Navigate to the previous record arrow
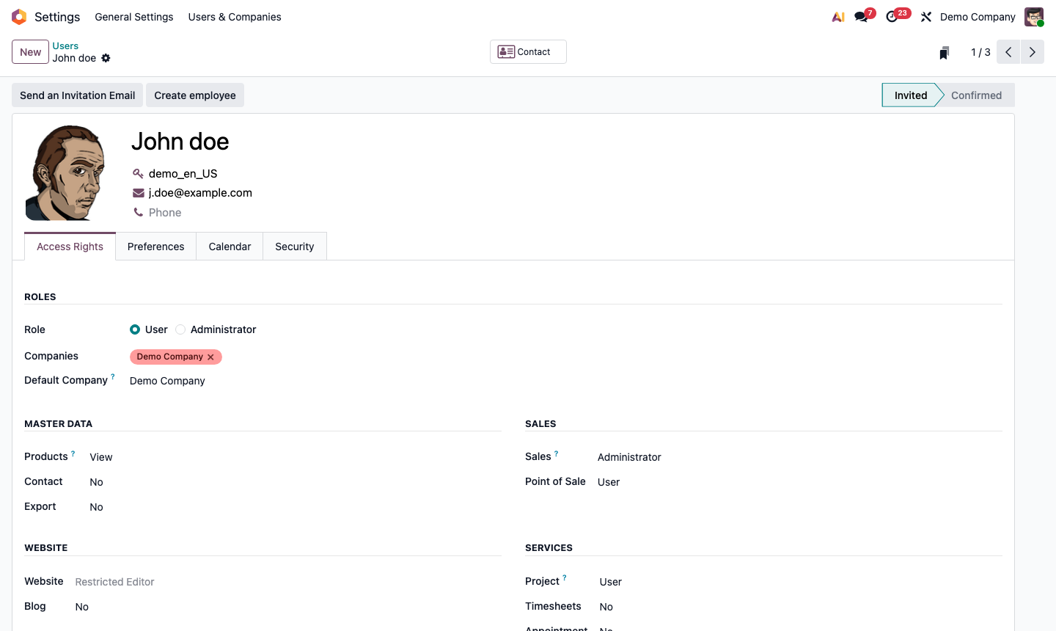Viewport: 1056px width, 631px height. [x=1008, y=52]
